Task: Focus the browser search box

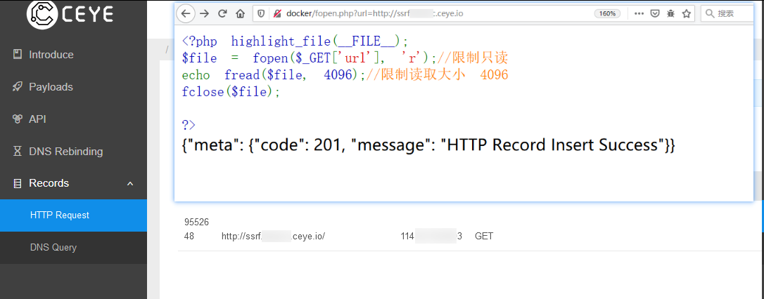Action: point(728,13)
